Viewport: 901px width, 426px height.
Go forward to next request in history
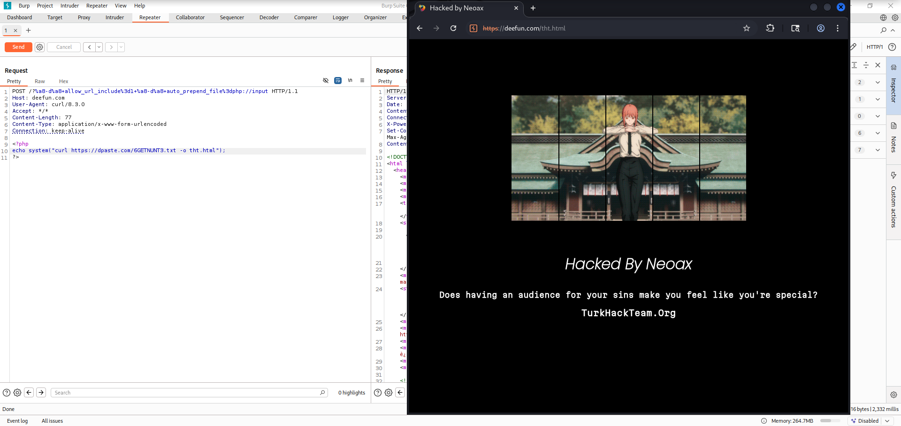coord(111,47)
